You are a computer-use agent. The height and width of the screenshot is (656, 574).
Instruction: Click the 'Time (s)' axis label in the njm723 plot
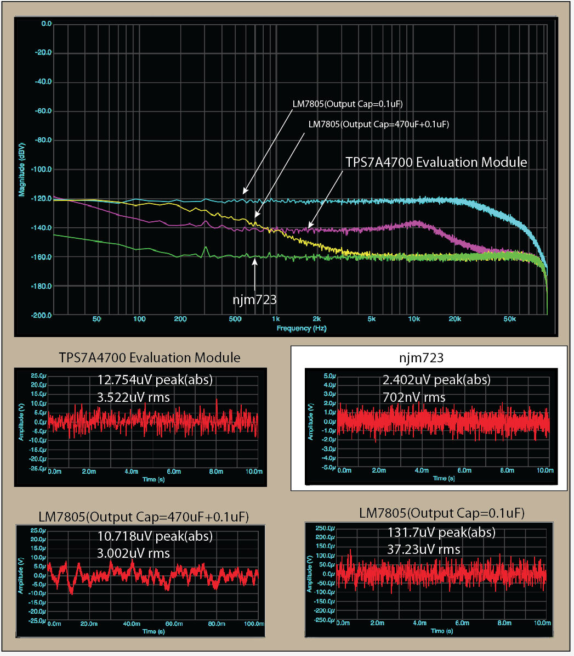[444, 478]
